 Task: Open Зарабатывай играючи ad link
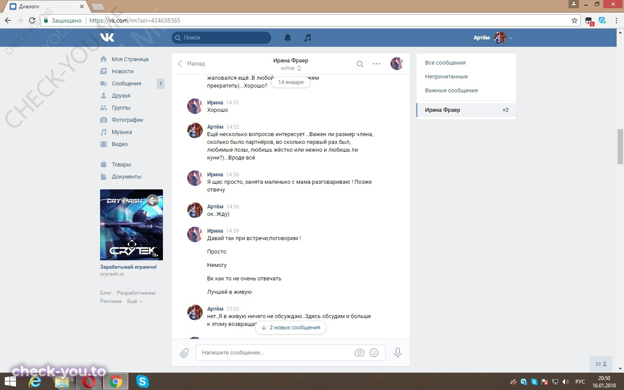coord(128,267)
